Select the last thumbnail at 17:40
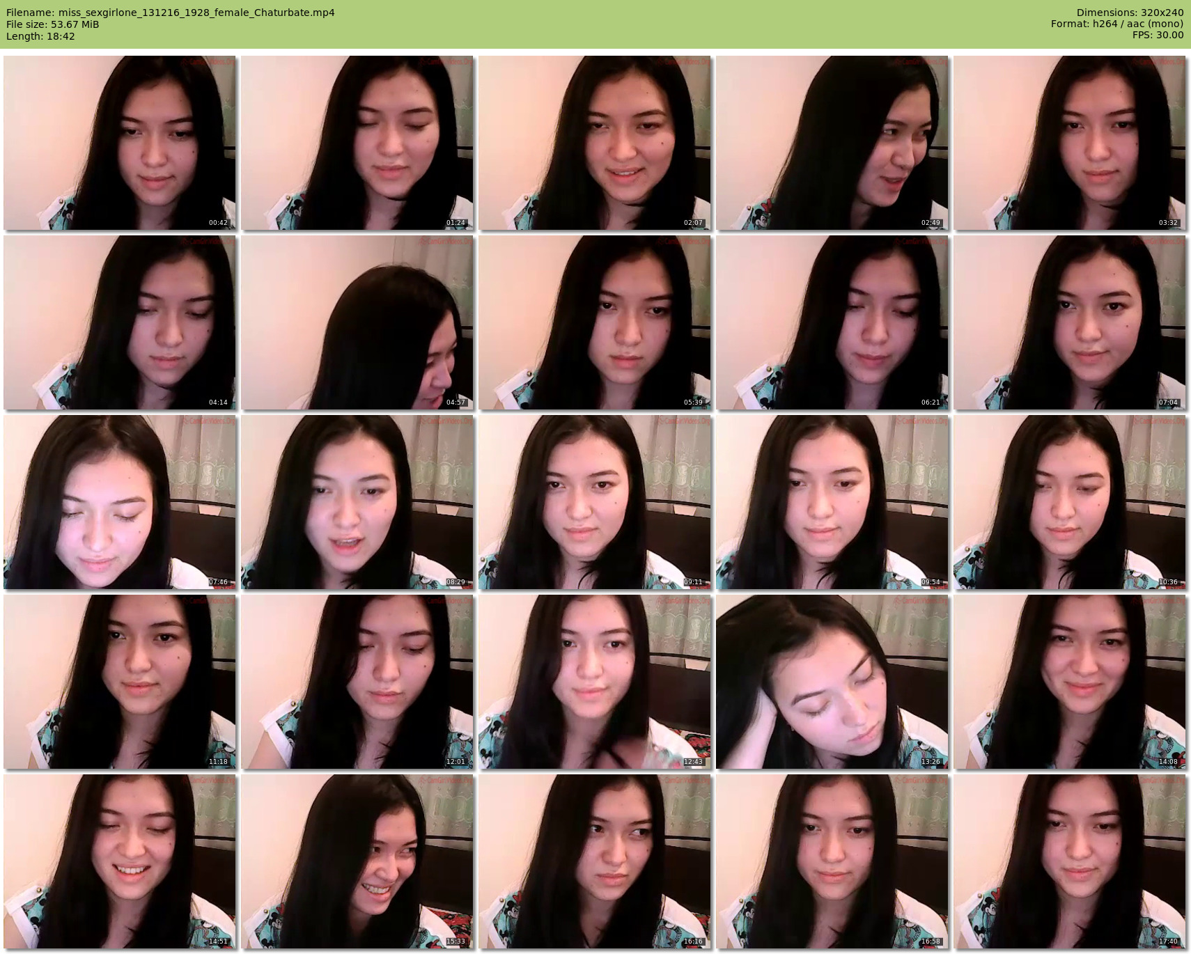 pyautogui.click(x=1070, y=861)
